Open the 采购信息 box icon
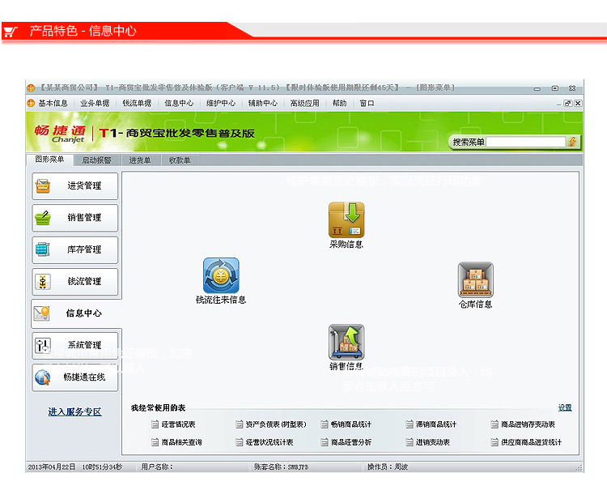Image resolution: width=607 pixels, height=490 pixels. pyautogui.click(x=346, y=219)
